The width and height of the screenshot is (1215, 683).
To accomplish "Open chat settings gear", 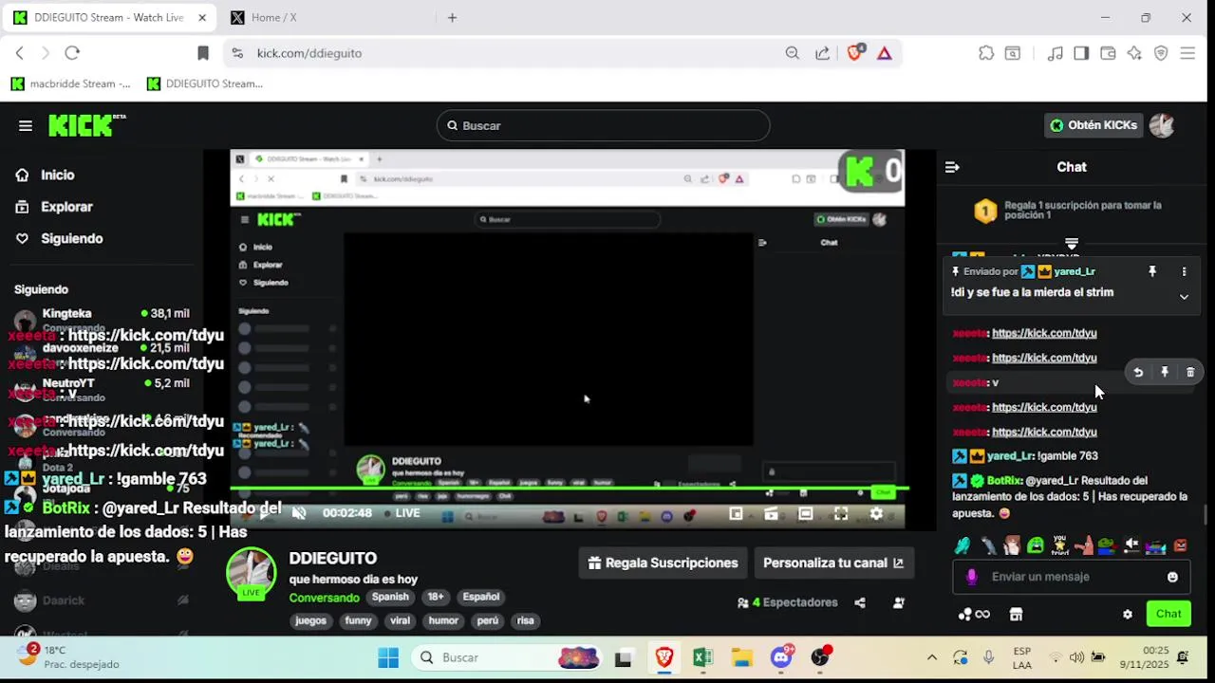I will [1128, 615].
